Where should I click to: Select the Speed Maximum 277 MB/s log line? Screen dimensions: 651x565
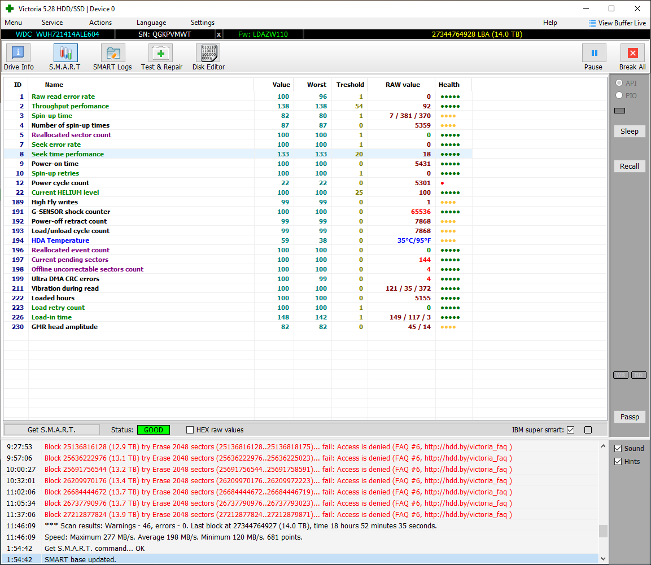(x=300, y=537)
